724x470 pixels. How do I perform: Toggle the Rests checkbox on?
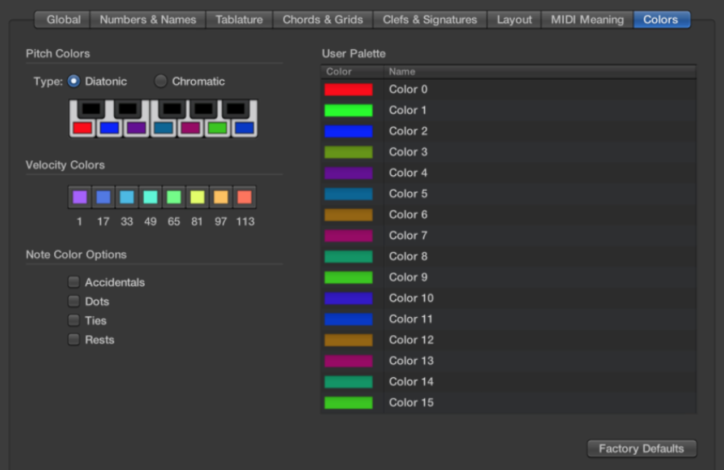click(x=73, y=339)
